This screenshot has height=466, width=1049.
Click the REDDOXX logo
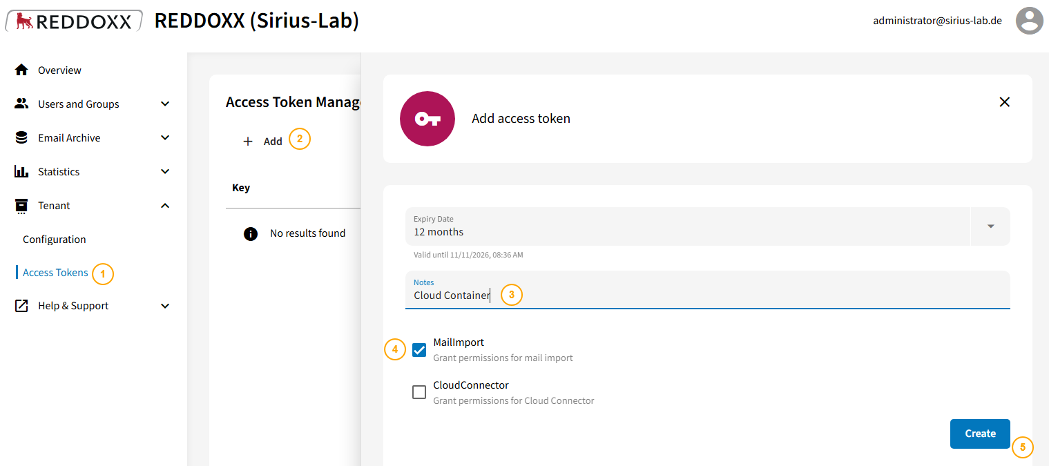pyautogui.click(x=74, y=21)
